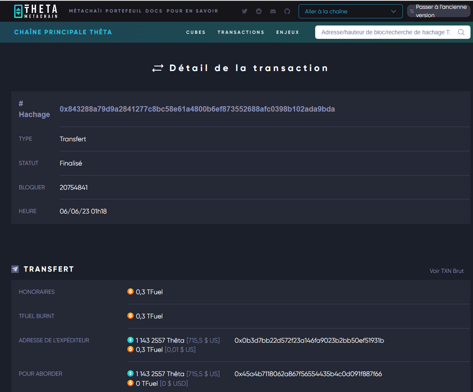Click the transaction arrows icon by the title
This screenshot has width=473, height=392.
[158, 68]
